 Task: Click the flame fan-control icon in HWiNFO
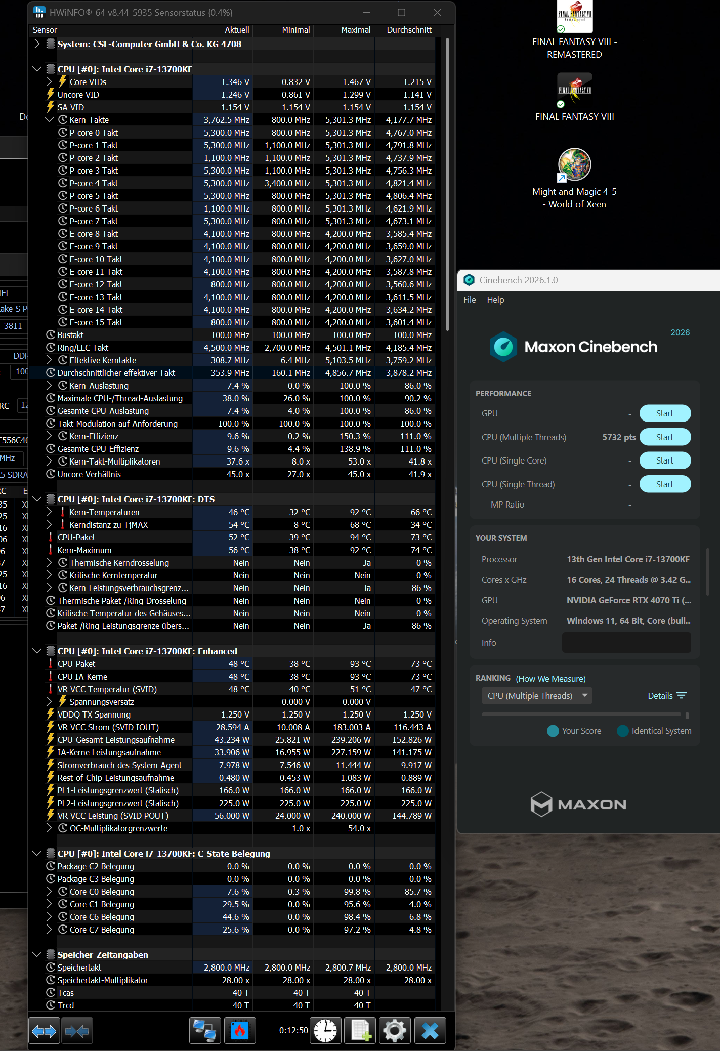pos(240,1031)
